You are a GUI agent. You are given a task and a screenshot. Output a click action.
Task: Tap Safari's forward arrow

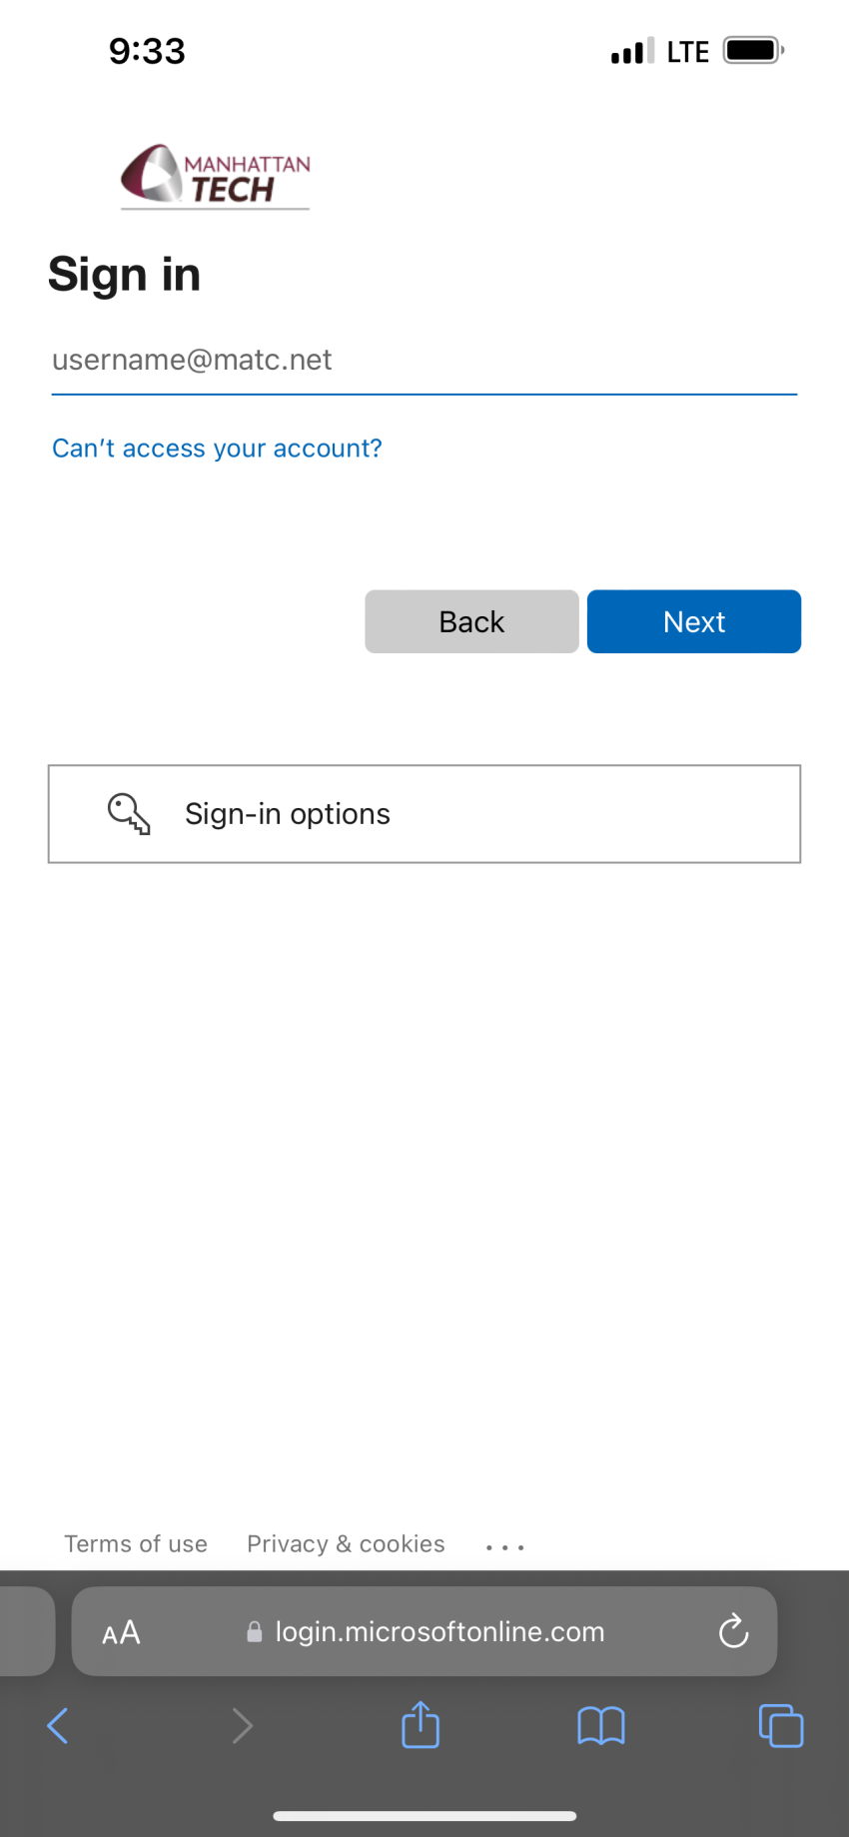coord(242,1725)
